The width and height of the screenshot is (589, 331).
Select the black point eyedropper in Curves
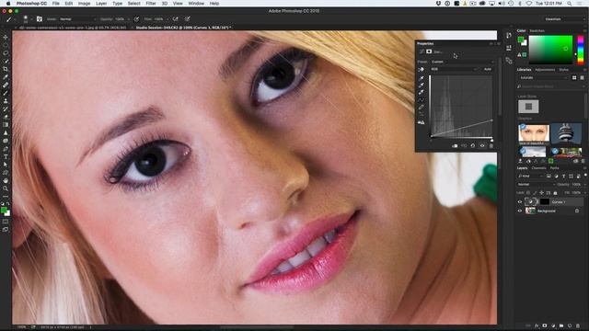coord(422,78)
